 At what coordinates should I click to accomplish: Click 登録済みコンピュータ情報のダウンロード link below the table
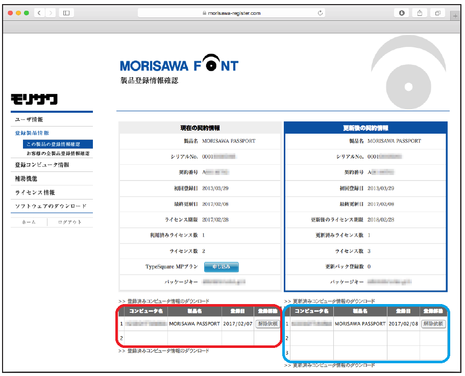(x=168, y=351)
